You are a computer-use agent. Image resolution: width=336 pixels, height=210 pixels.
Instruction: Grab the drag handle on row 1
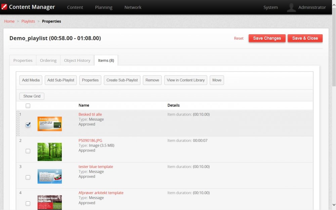pyautogui.click(x=18, y=123)
